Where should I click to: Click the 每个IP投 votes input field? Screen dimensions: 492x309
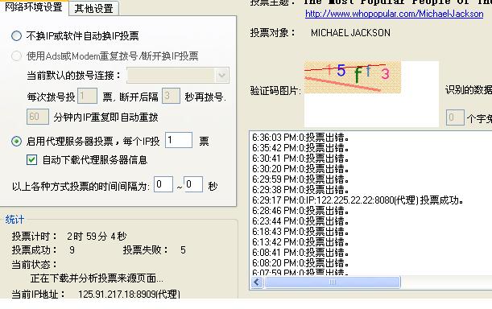(179, 140)
